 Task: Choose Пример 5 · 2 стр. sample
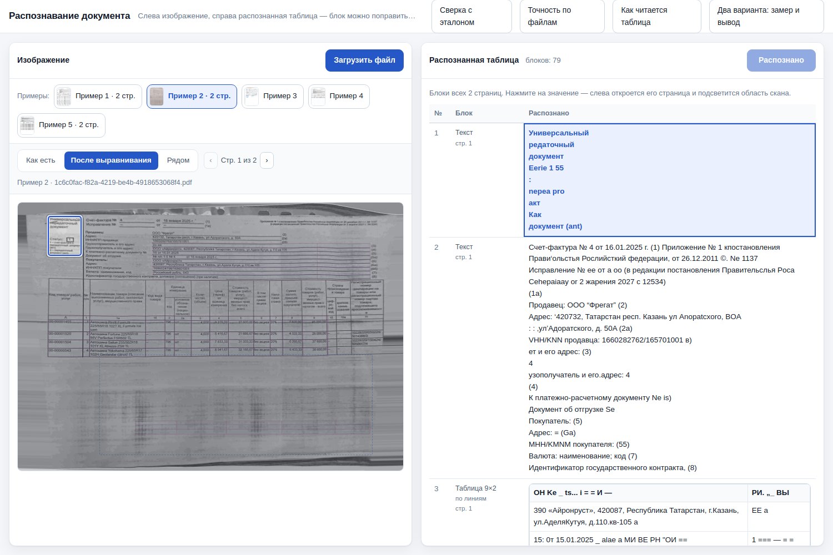pyautogui.click(x=61, y=125)
